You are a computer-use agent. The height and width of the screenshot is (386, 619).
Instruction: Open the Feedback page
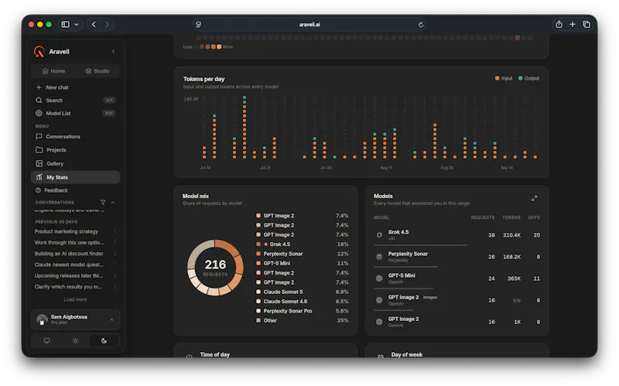coord(75,190)
